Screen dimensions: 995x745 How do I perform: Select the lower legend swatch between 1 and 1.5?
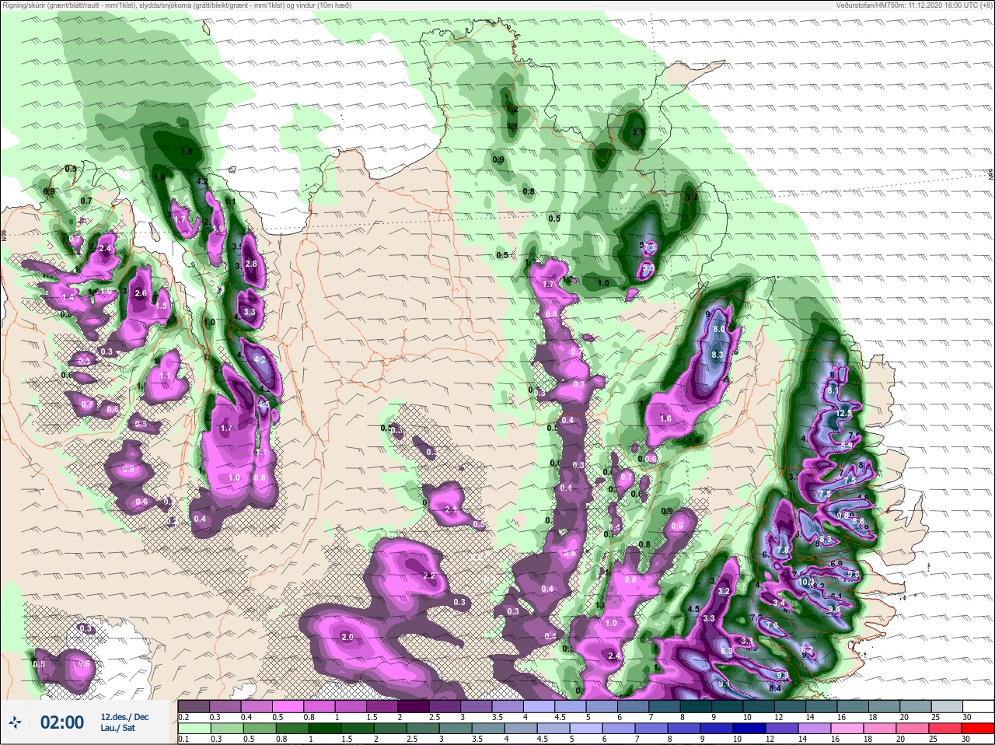pos(325,728)
